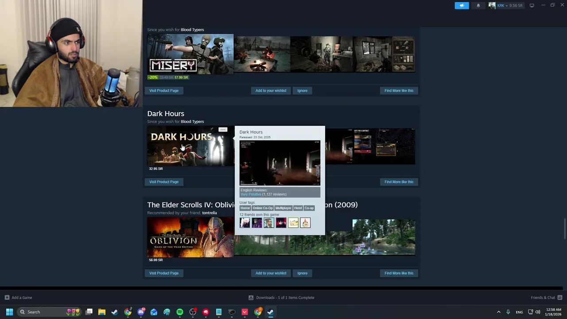The image size is (567, 319).
Task: Click the microphone tray icon
Action: 508,312
